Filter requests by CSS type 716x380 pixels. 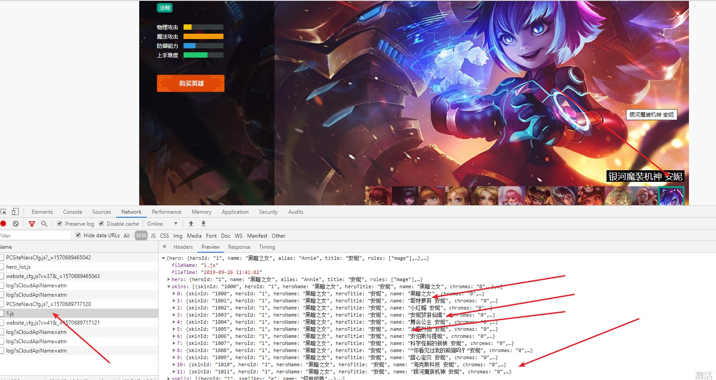[x=164, y=235]
